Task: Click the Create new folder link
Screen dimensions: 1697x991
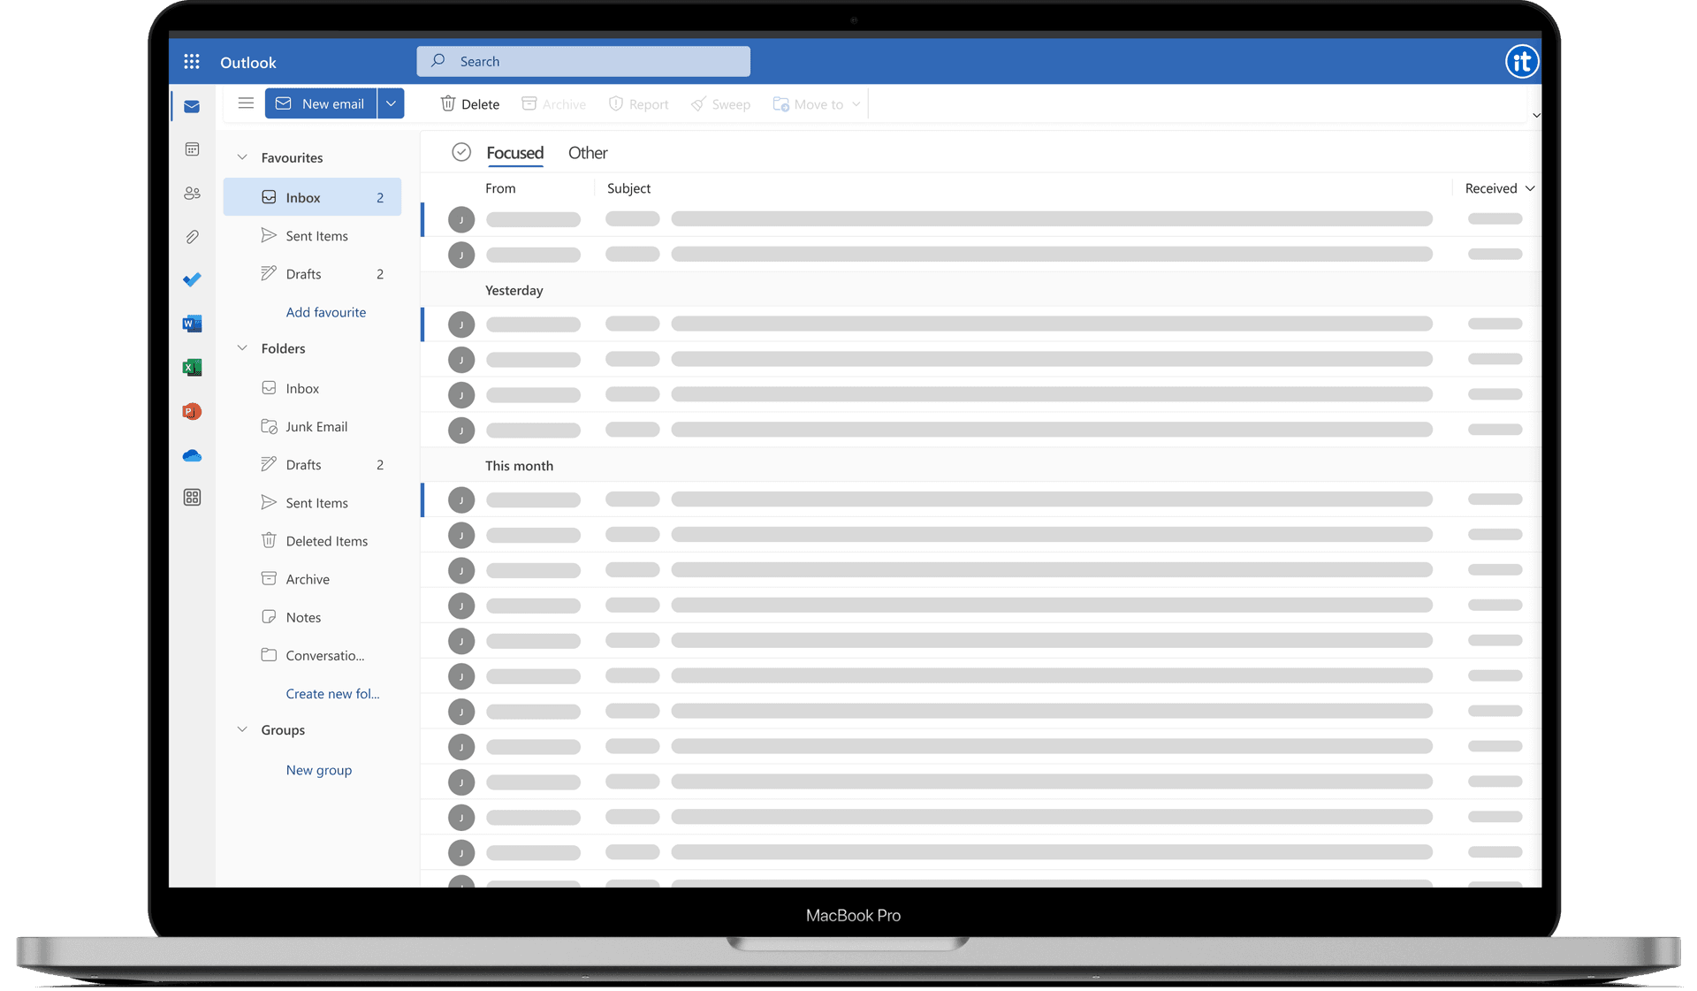Action: [332, 694]
